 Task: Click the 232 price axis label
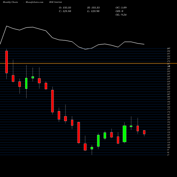169,81
